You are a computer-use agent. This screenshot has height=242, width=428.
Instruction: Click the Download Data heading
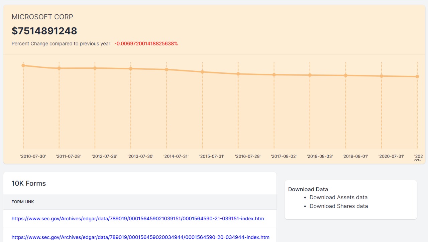(308, 189)
